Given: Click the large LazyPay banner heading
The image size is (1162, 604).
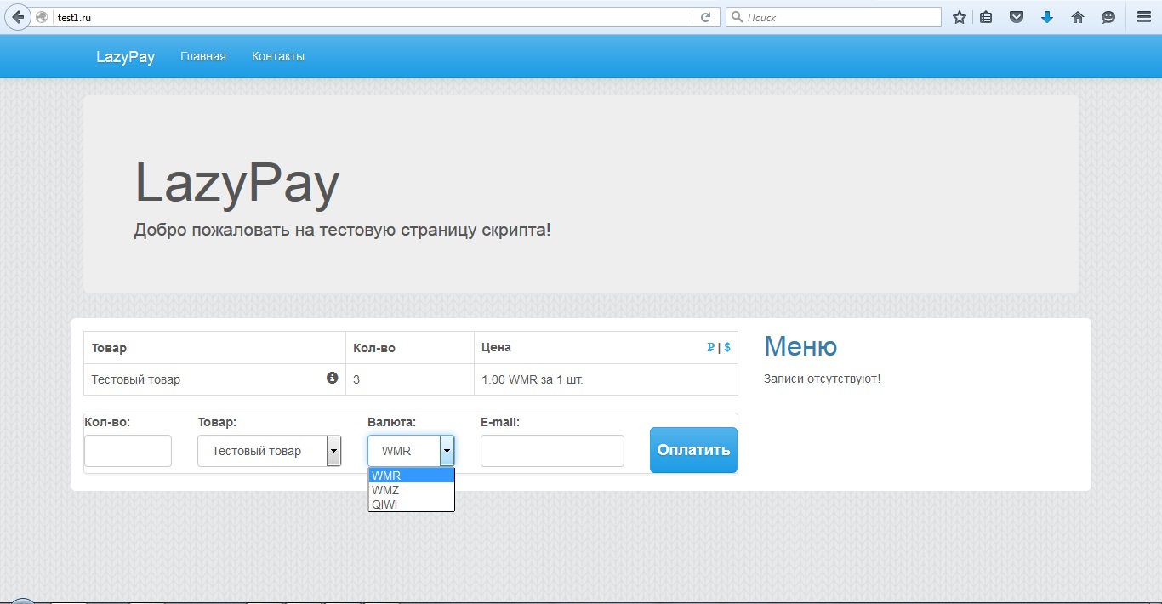Looking at the screenshot, I should point(237,183).
